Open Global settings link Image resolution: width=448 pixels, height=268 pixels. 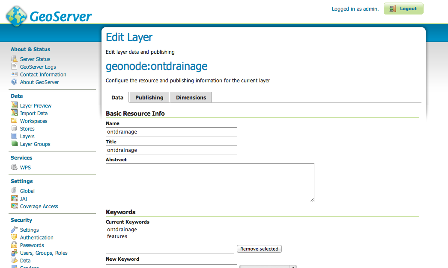tap(27, 191)
